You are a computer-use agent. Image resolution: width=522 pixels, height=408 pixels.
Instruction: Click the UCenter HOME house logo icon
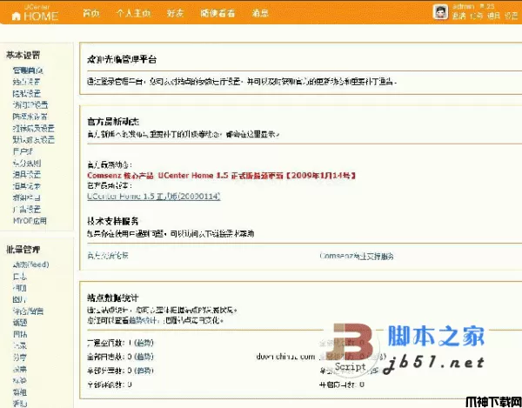[x=16, y=16]
